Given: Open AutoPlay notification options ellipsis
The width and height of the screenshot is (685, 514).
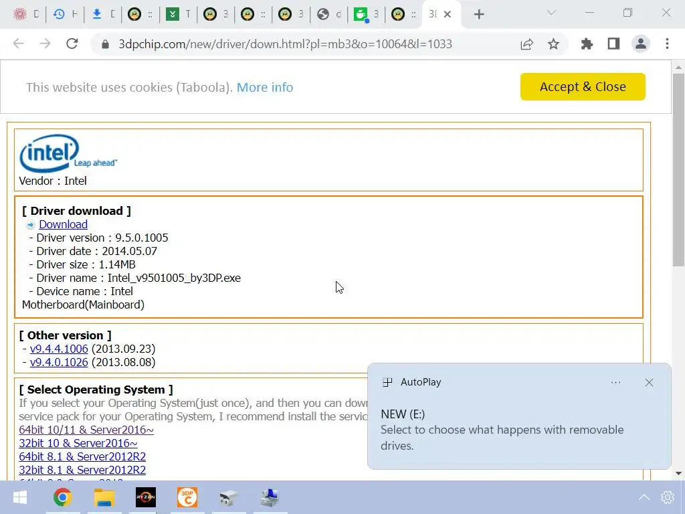Looking at the screenshot, I should pyautogui.click(x=615, y=382).
